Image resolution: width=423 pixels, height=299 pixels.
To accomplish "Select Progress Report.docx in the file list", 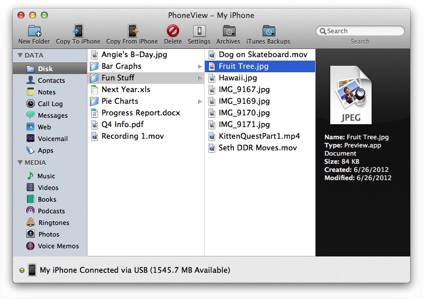I will coord(140,113).
